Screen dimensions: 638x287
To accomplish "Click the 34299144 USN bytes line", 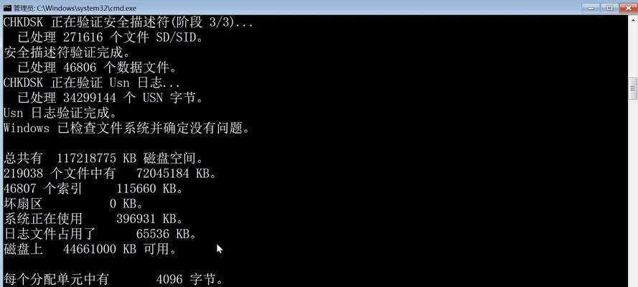I will [x=110, y=98].
